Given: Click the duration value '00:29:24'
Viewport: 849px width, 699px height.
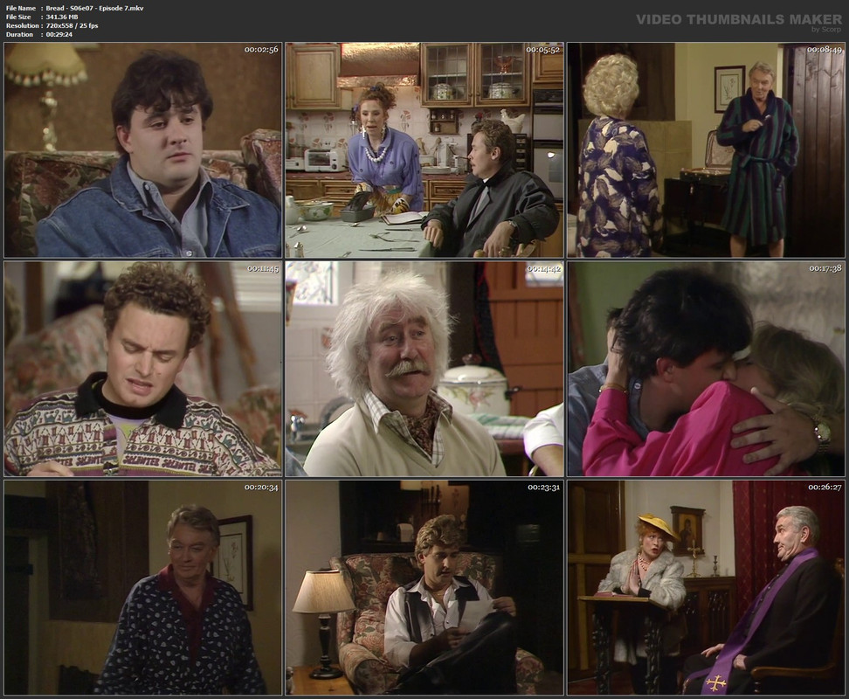Looking at the screenshot, I should coord(59,34).
